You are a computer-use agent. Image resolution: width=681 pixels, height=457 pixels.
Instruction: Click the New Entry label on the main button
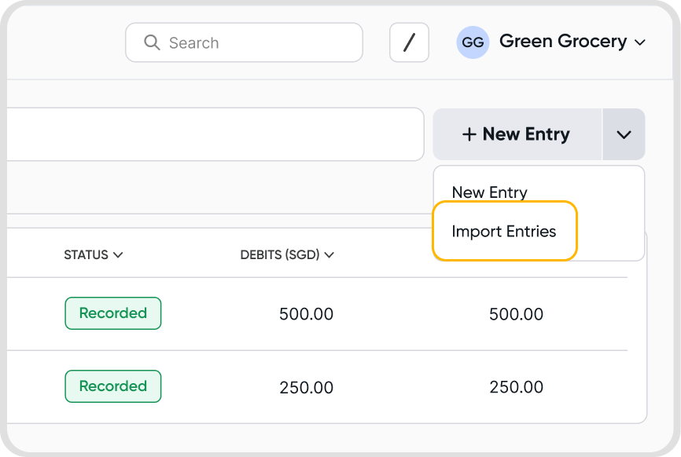click(526, 134)
